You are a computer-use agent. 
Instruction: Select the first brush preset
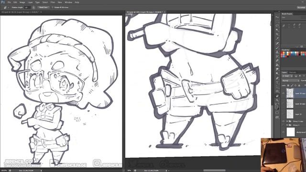tap(284, 25)
